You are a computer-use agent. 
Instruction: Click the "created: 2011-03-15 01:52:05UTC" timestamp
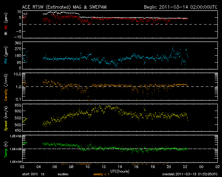click(190, 174)
